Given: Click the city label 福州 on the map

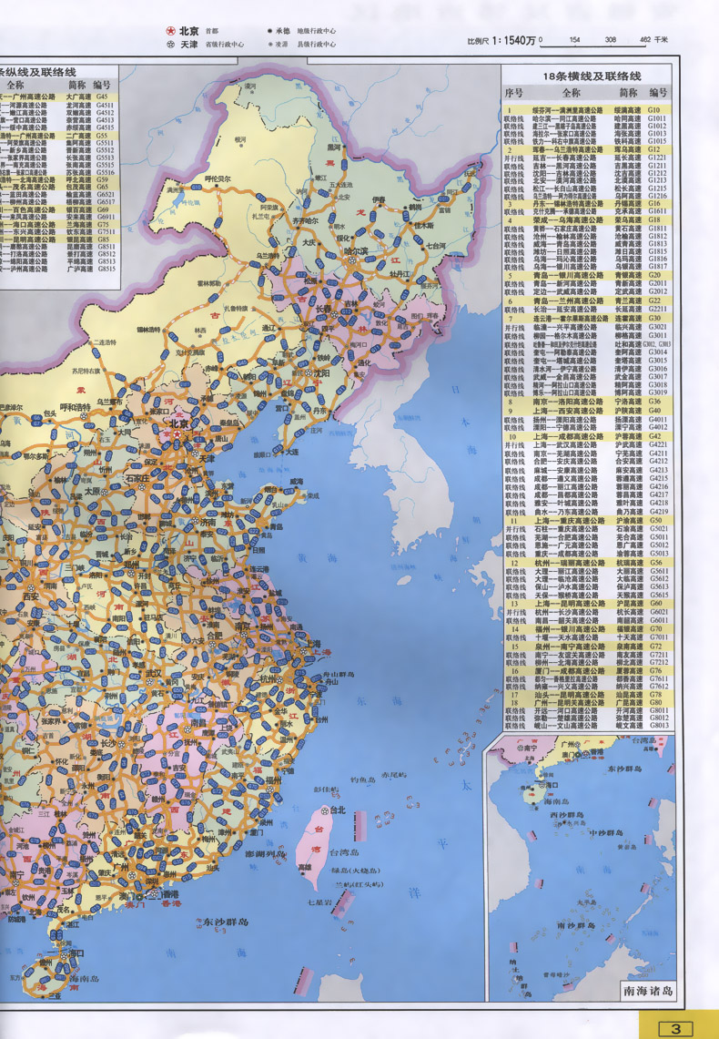Looking at the screenshot, I should click(273, 779).
